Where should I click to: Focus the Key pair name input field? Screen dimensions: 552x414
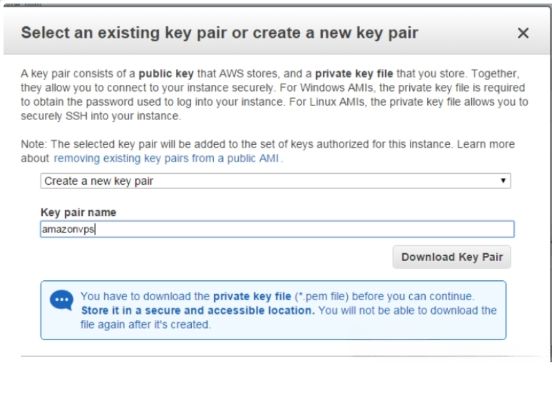tap(277, 229)
